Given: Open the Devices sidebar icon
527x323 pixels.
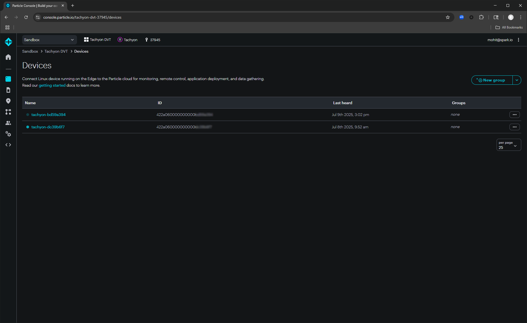Looking at the screenshot, I should 8,79.
